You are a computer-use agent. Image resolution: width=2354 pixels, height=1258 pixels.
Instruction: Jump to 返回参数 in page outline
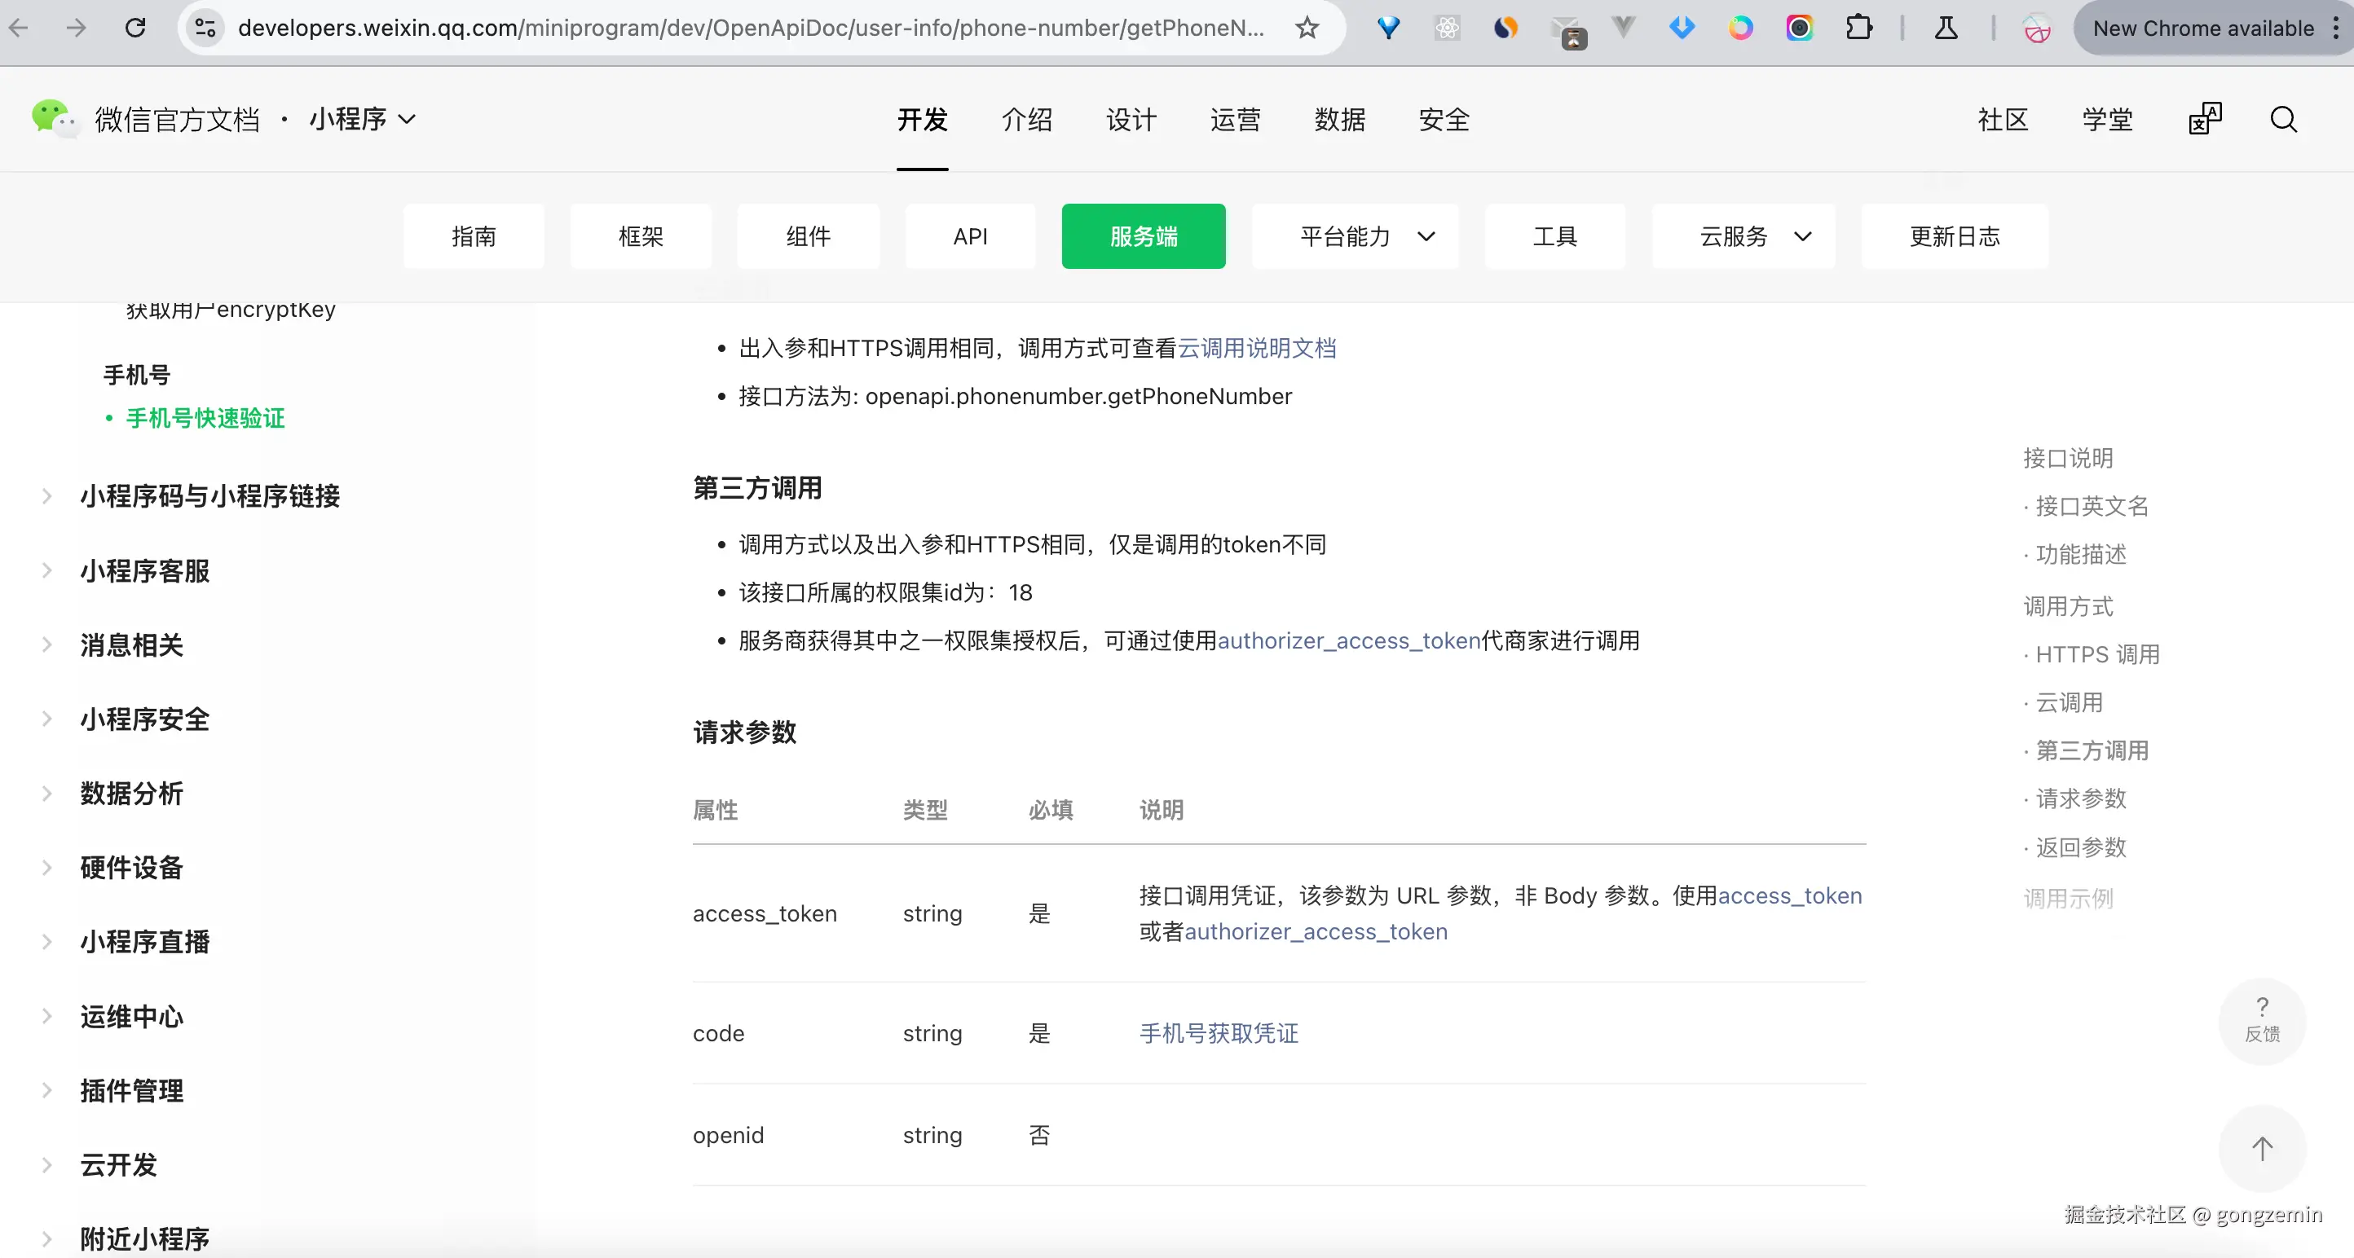click(2081, 847)
